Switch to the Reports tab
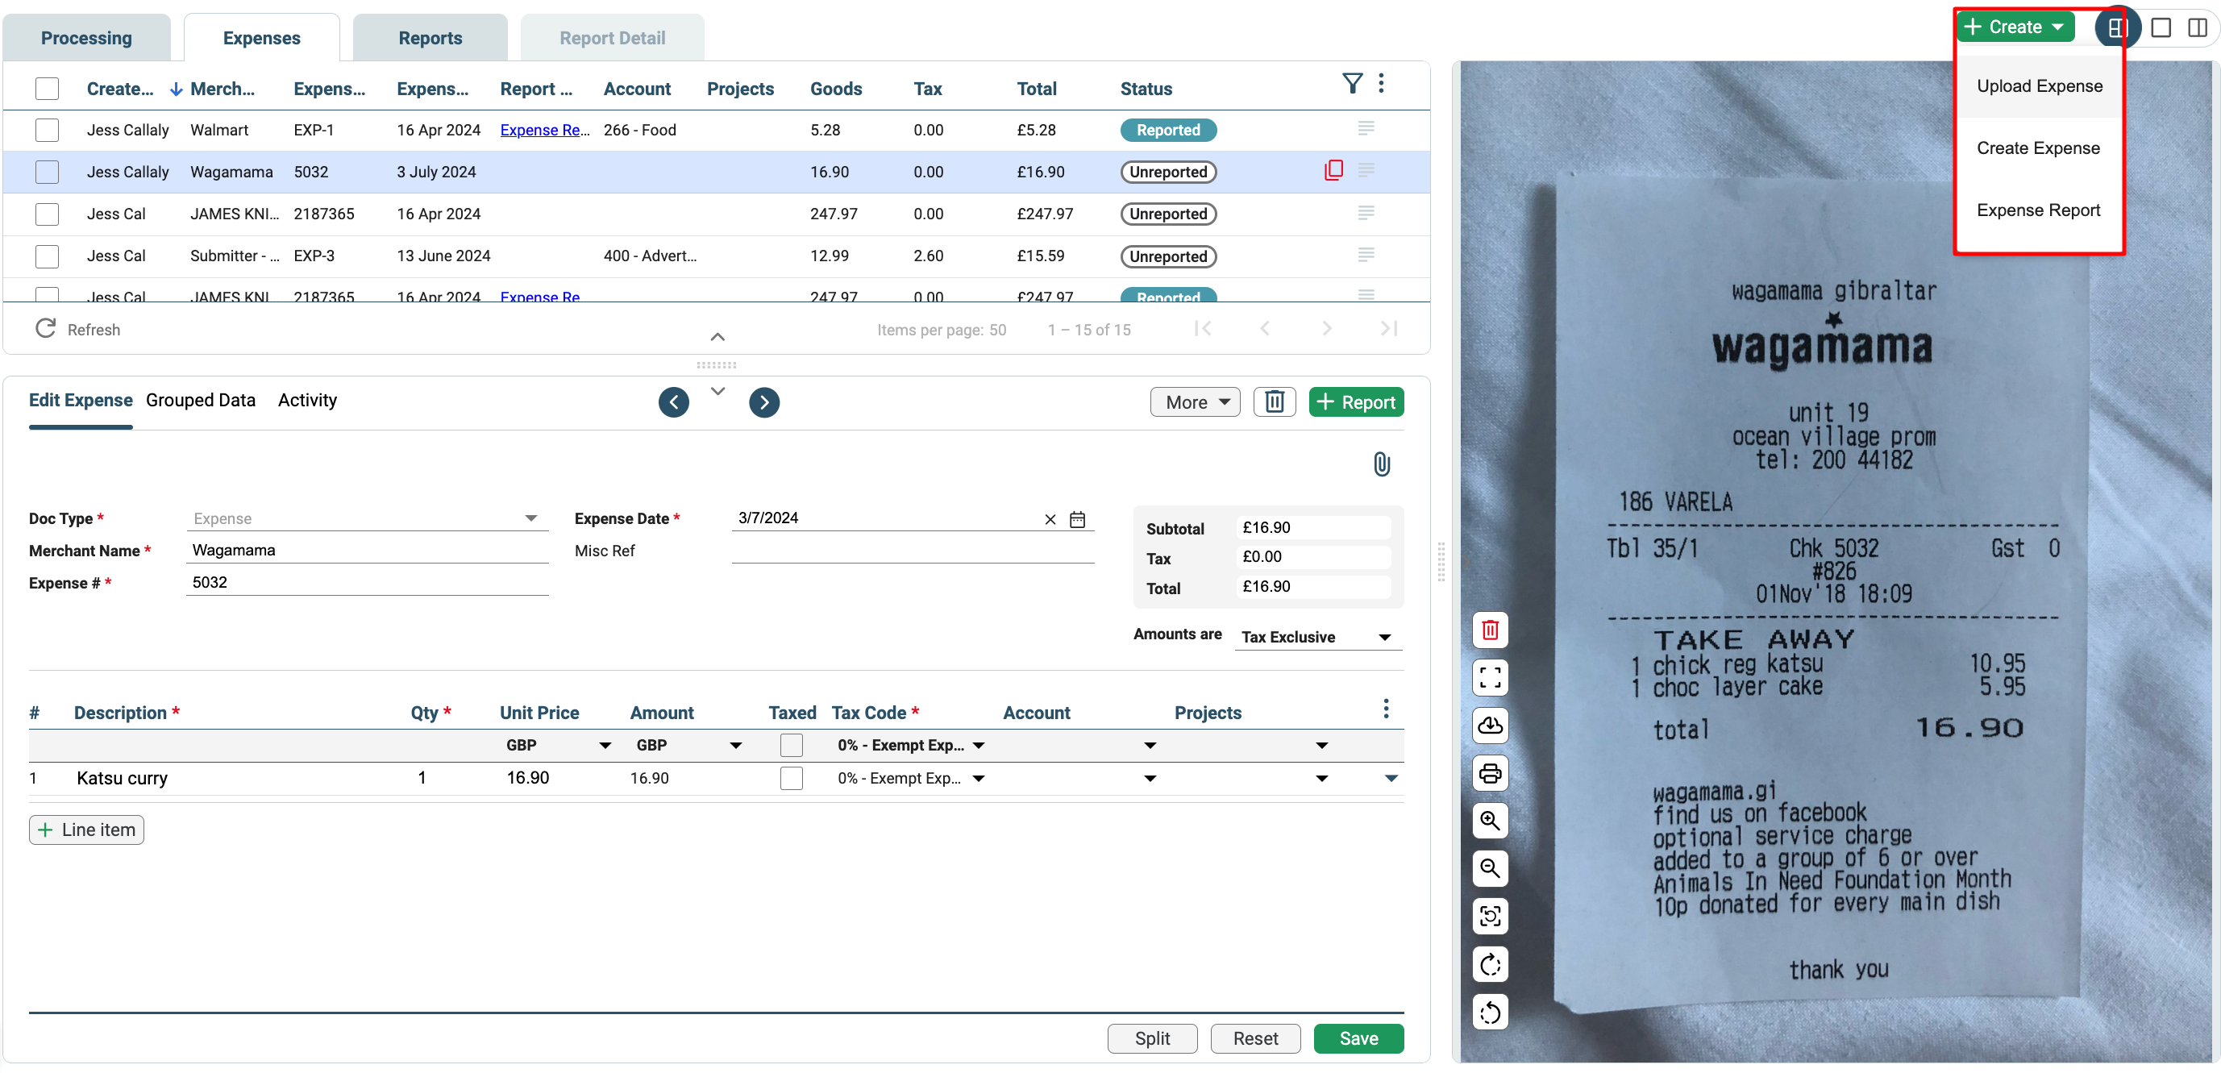2221x1073 pixels. (430, 38)
